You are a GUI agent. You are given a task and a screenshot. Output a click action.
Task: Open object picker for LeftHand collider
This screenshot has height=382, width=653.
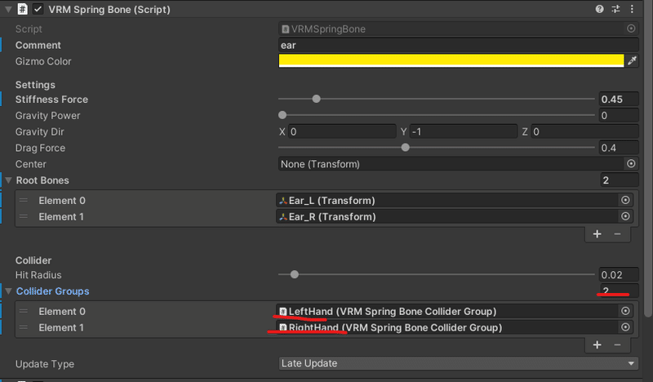click(626, 311)
